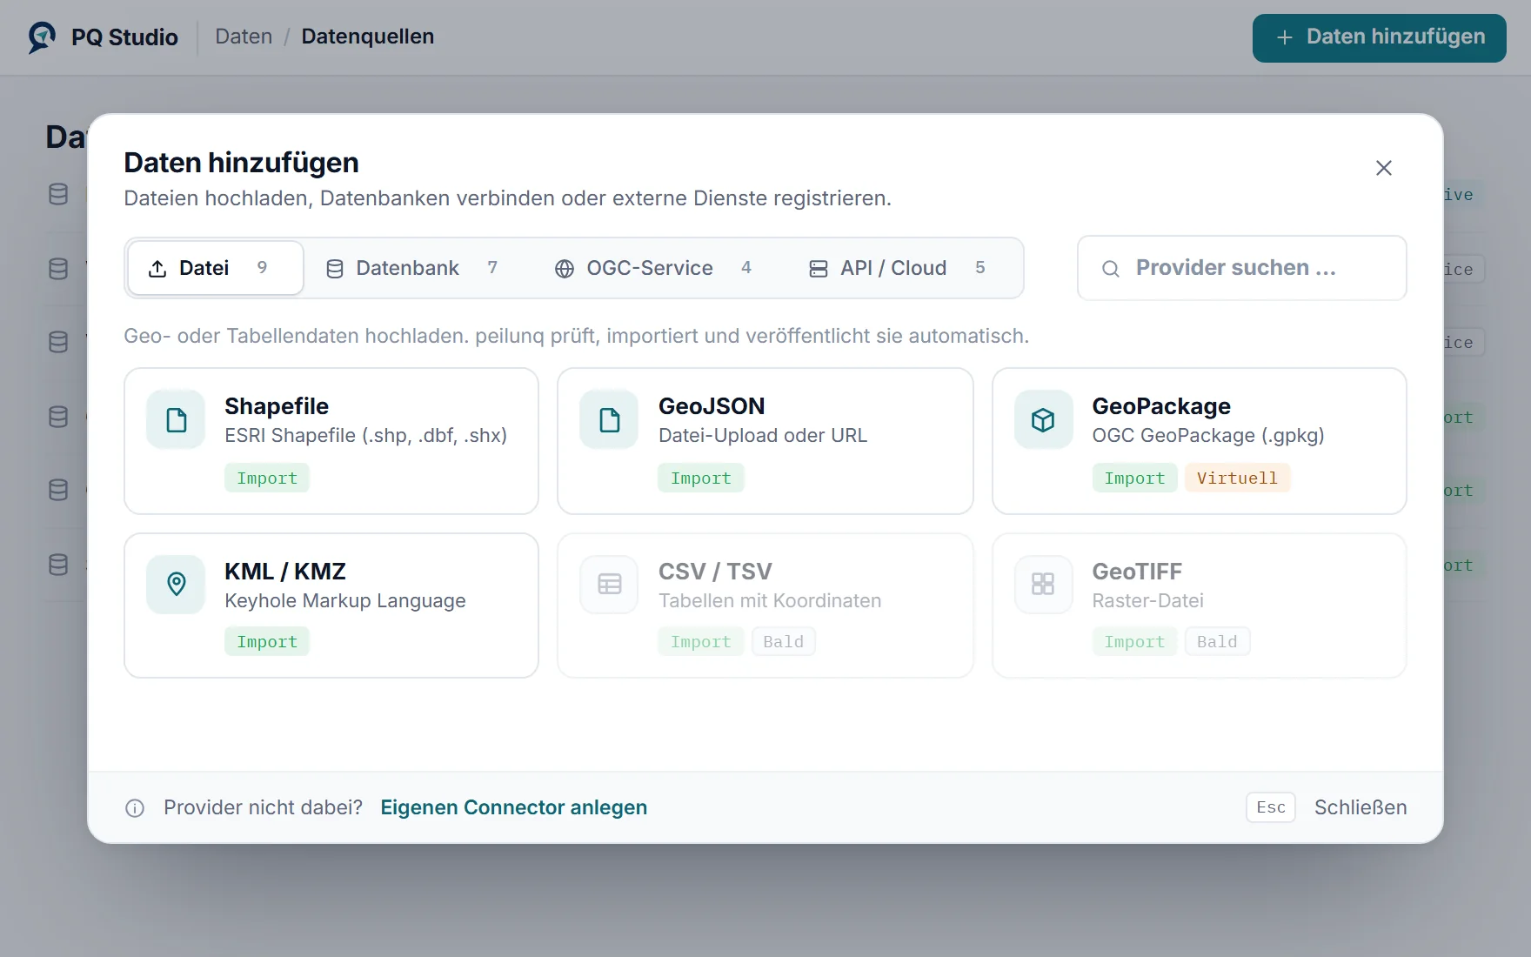The height and width of the screenshot is (957, 1531).
Task: Click 'Datei-Upload oder URL' description
Action: [x=763, y=436]
